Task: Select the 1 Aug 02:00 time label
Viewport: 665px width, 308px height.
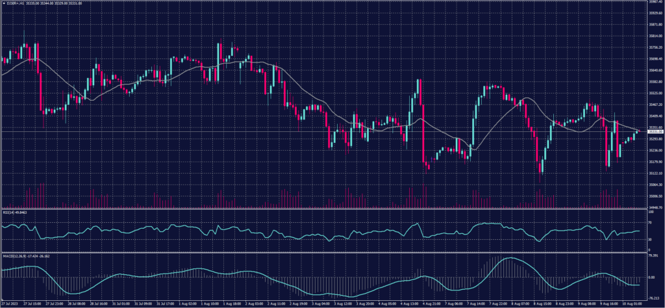Action: pyautogui.click(x=188, y=303)
